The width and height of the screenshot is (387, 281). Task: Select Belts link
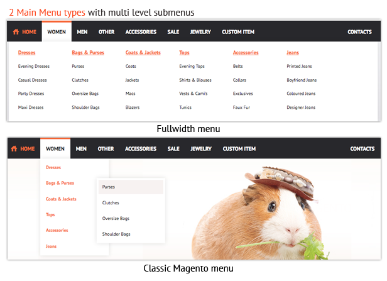[238, 66]
